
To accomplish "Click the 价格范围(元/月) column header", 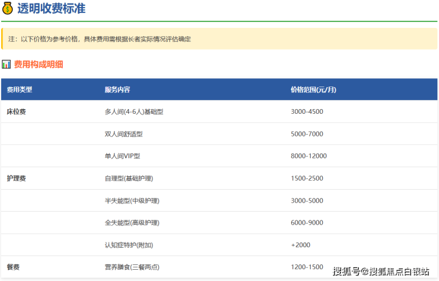I will click(313, 90).
